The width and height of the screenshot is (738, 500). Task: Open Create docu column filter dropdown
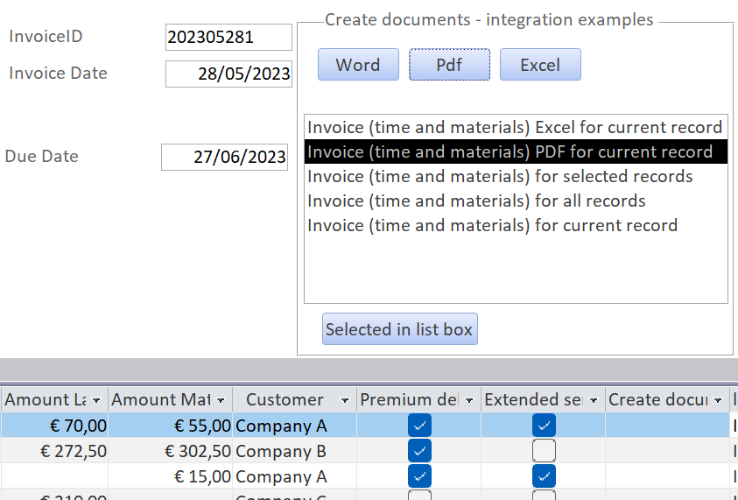point(718,400)
